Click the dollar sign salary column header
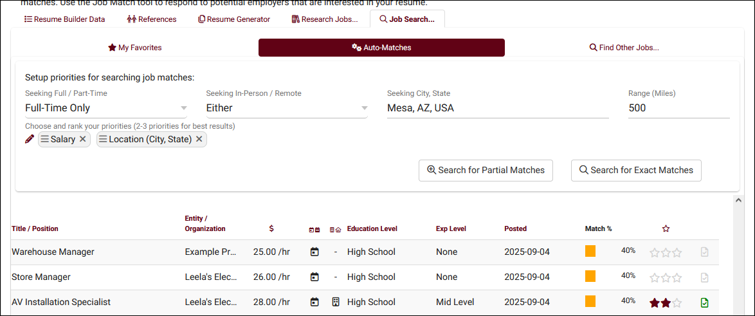 pos(271,228)
